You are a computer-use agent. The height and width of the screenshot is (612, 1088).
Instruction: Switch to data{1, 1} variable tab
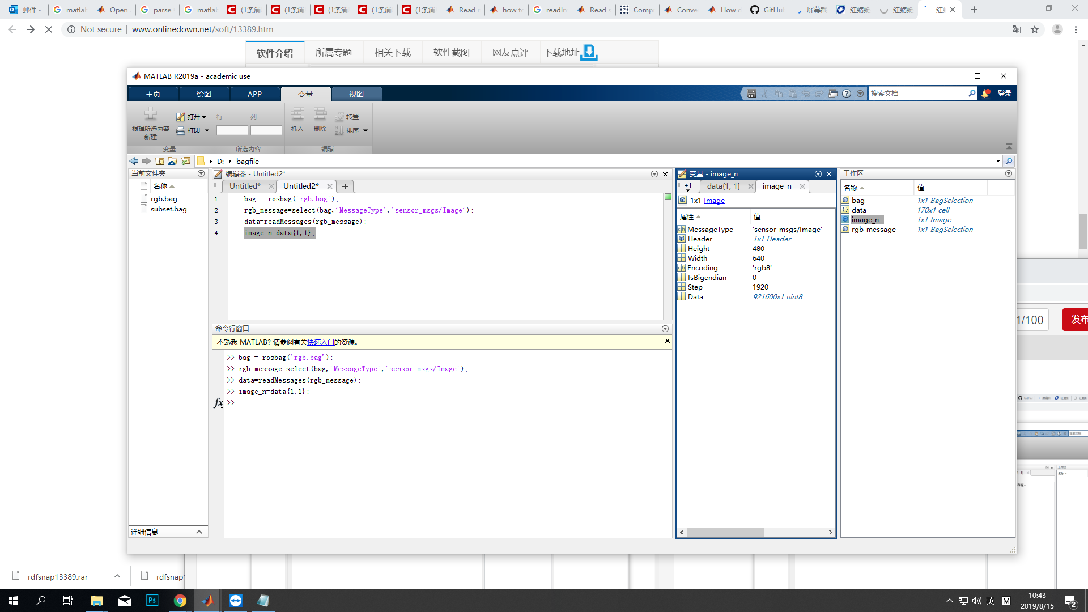[723, 186]
